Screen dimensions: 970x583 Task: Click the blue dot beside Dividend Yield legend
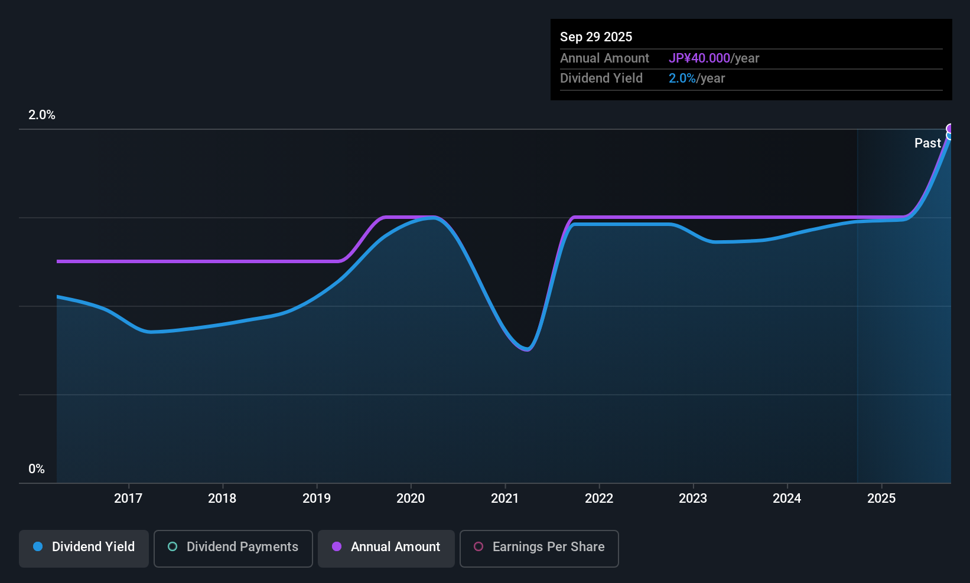pyautogui.click(x=38, y=547)
